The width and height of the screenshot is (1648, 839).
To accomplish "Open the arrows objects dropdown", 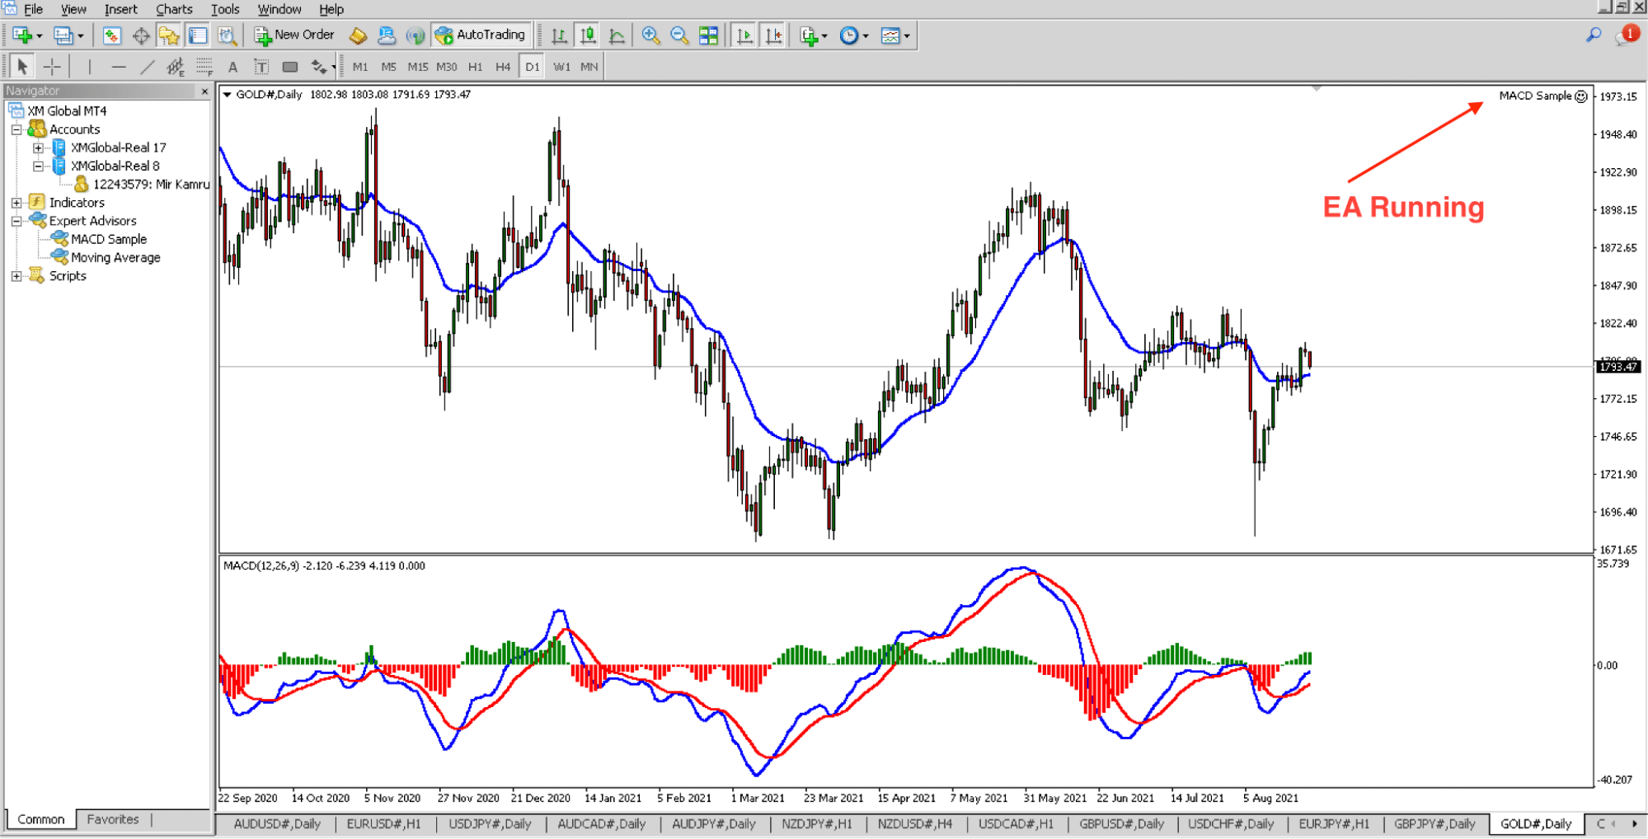I will coord(333,68).
